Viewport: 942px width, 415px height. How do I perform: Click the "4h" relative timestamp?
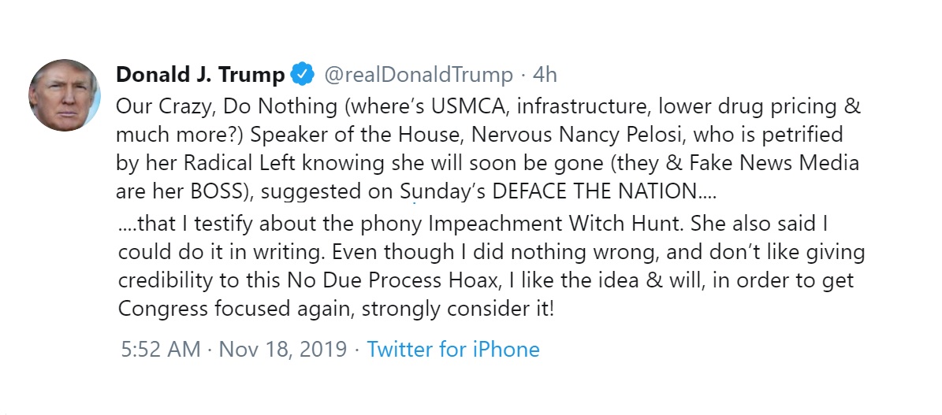click(x=545, y=75)
